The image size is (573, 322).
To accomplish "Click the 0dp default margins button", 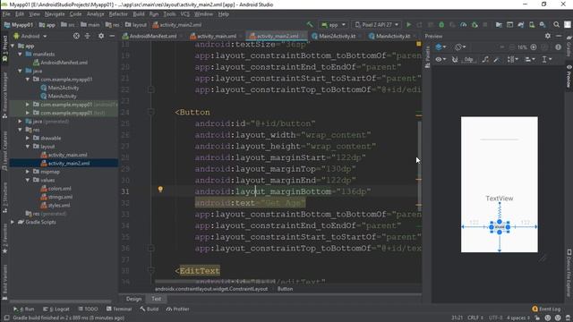I will coord(469,59).
